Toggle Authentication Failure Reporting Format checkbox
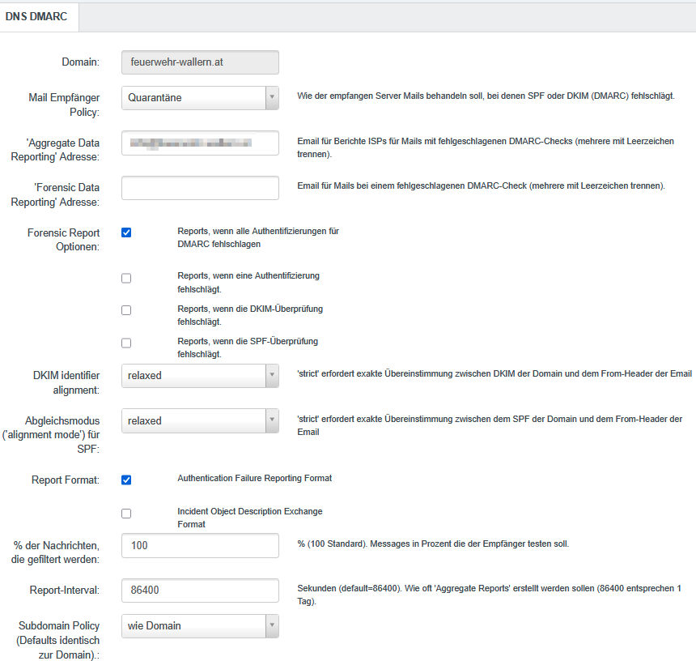The image size is (696, 661). click(x=126, y=480)
